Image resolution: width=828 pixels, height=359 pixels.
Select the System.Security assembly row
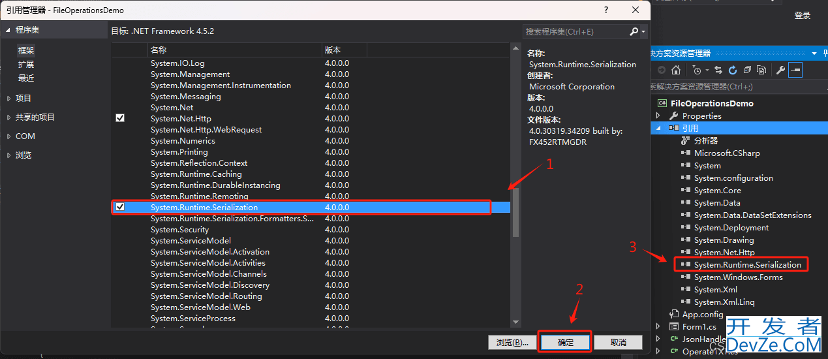tap(311, 229)
